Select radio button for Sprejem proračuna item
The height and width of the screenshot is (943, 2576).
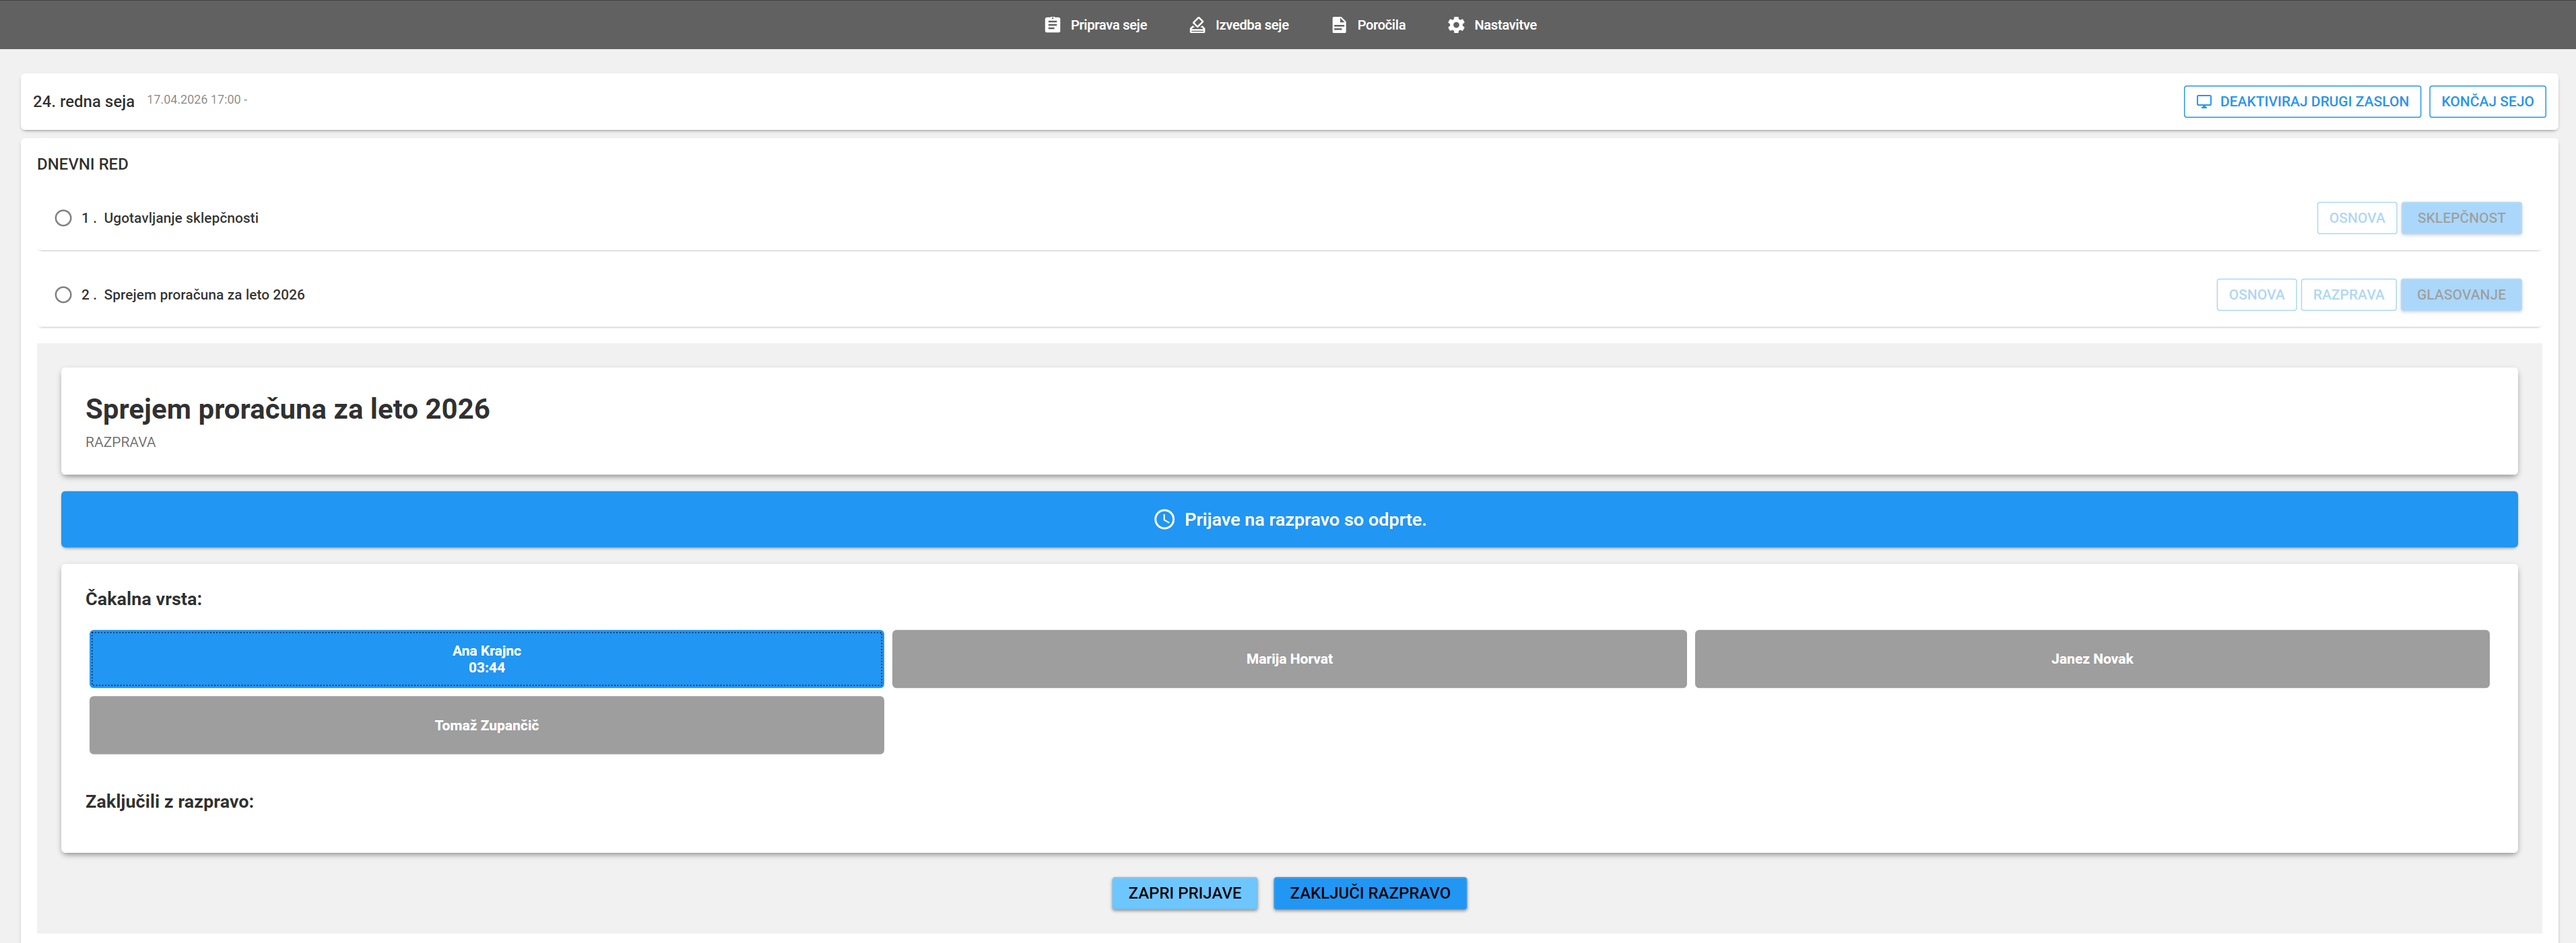point(63,295)
